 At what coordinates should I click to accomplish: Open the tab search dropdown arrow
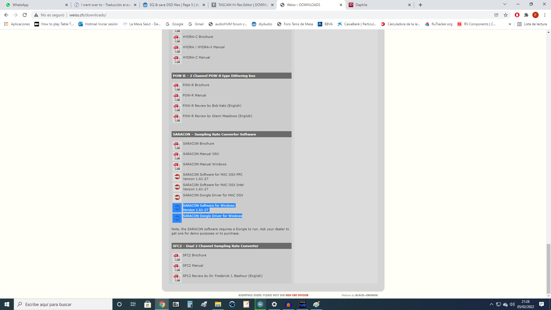pyautogui.click(x=505, y=4)
